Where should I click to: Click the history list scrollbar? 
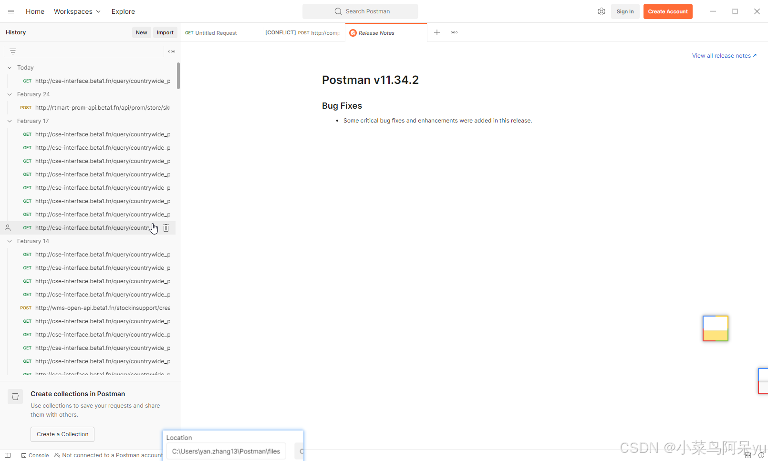(178, 76)
